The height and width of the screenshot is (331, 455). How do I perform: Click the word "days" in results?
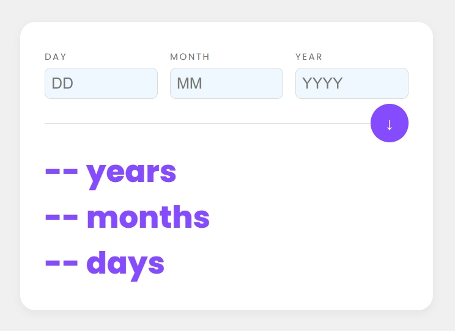pyautogui.click(x=125, y=264)
